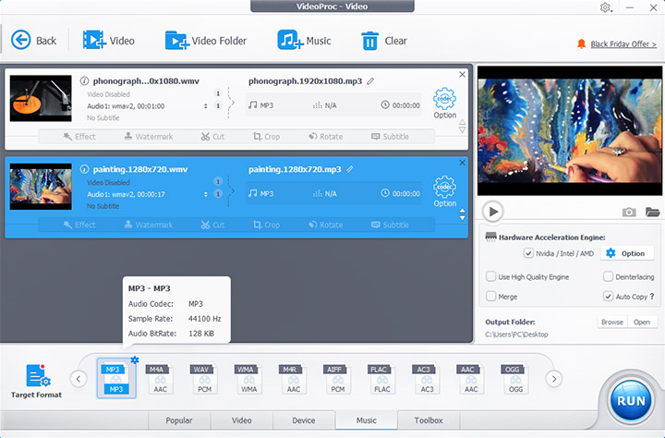Image resolution: width=665 pixels, height=438 pixels.
Task: Select the AC3 format
Action: 426,379
